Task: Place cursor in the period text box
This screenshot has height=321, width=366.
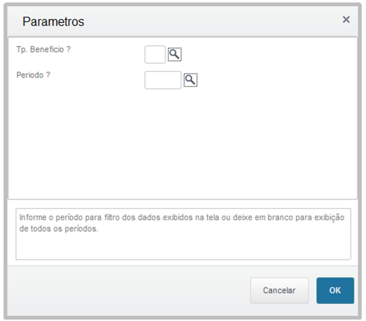Action: pyautogui.click(x=163, y=80)
